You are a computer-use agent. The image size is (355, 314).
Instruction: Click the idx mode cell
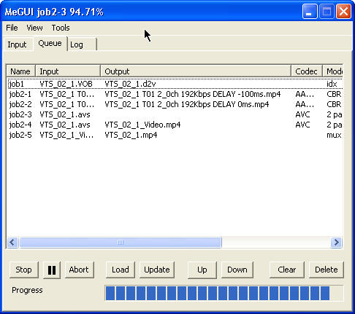coord(332,84)
